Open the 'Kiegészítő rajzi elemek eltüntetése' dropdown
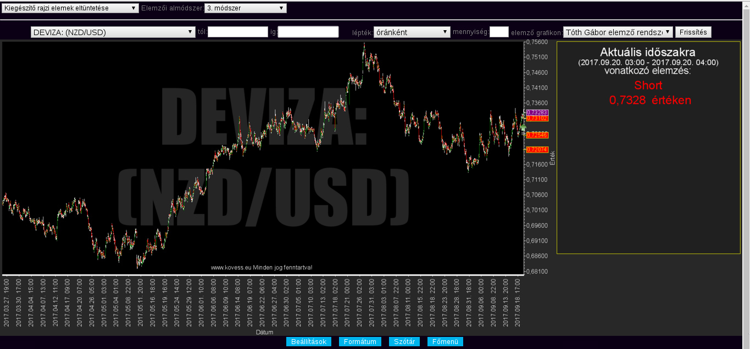Image resolution: width=750 pixels, height=349 pixels. [70, 8]
